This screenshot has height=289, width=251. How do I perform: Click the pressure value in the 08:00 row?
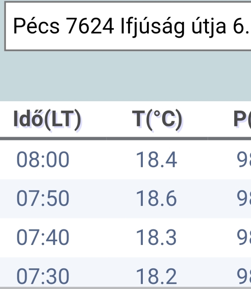(x=244, y=159)
